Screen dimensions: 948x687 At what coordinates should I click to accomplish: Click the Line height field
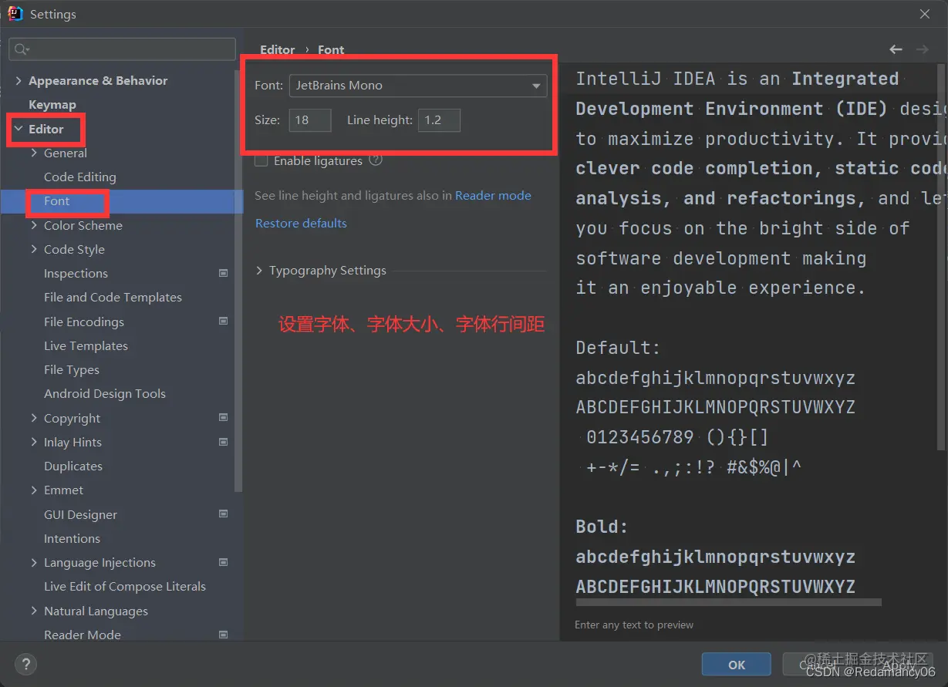[x=439, y=120]
